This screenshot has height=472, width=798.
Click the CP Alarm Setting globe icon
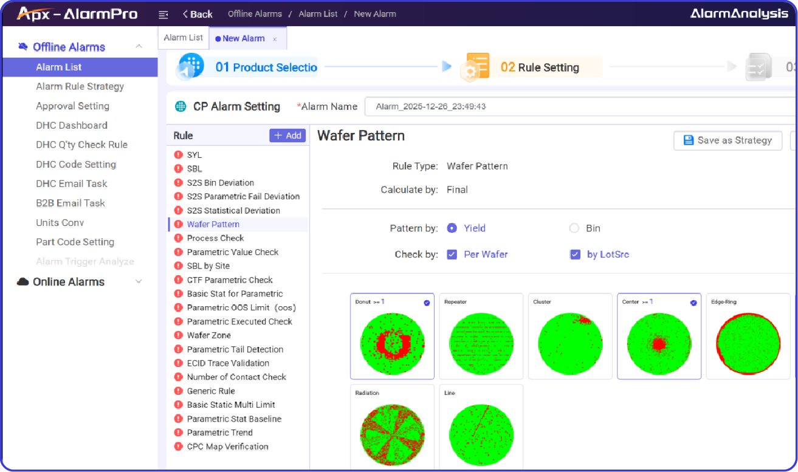[180, 106]
